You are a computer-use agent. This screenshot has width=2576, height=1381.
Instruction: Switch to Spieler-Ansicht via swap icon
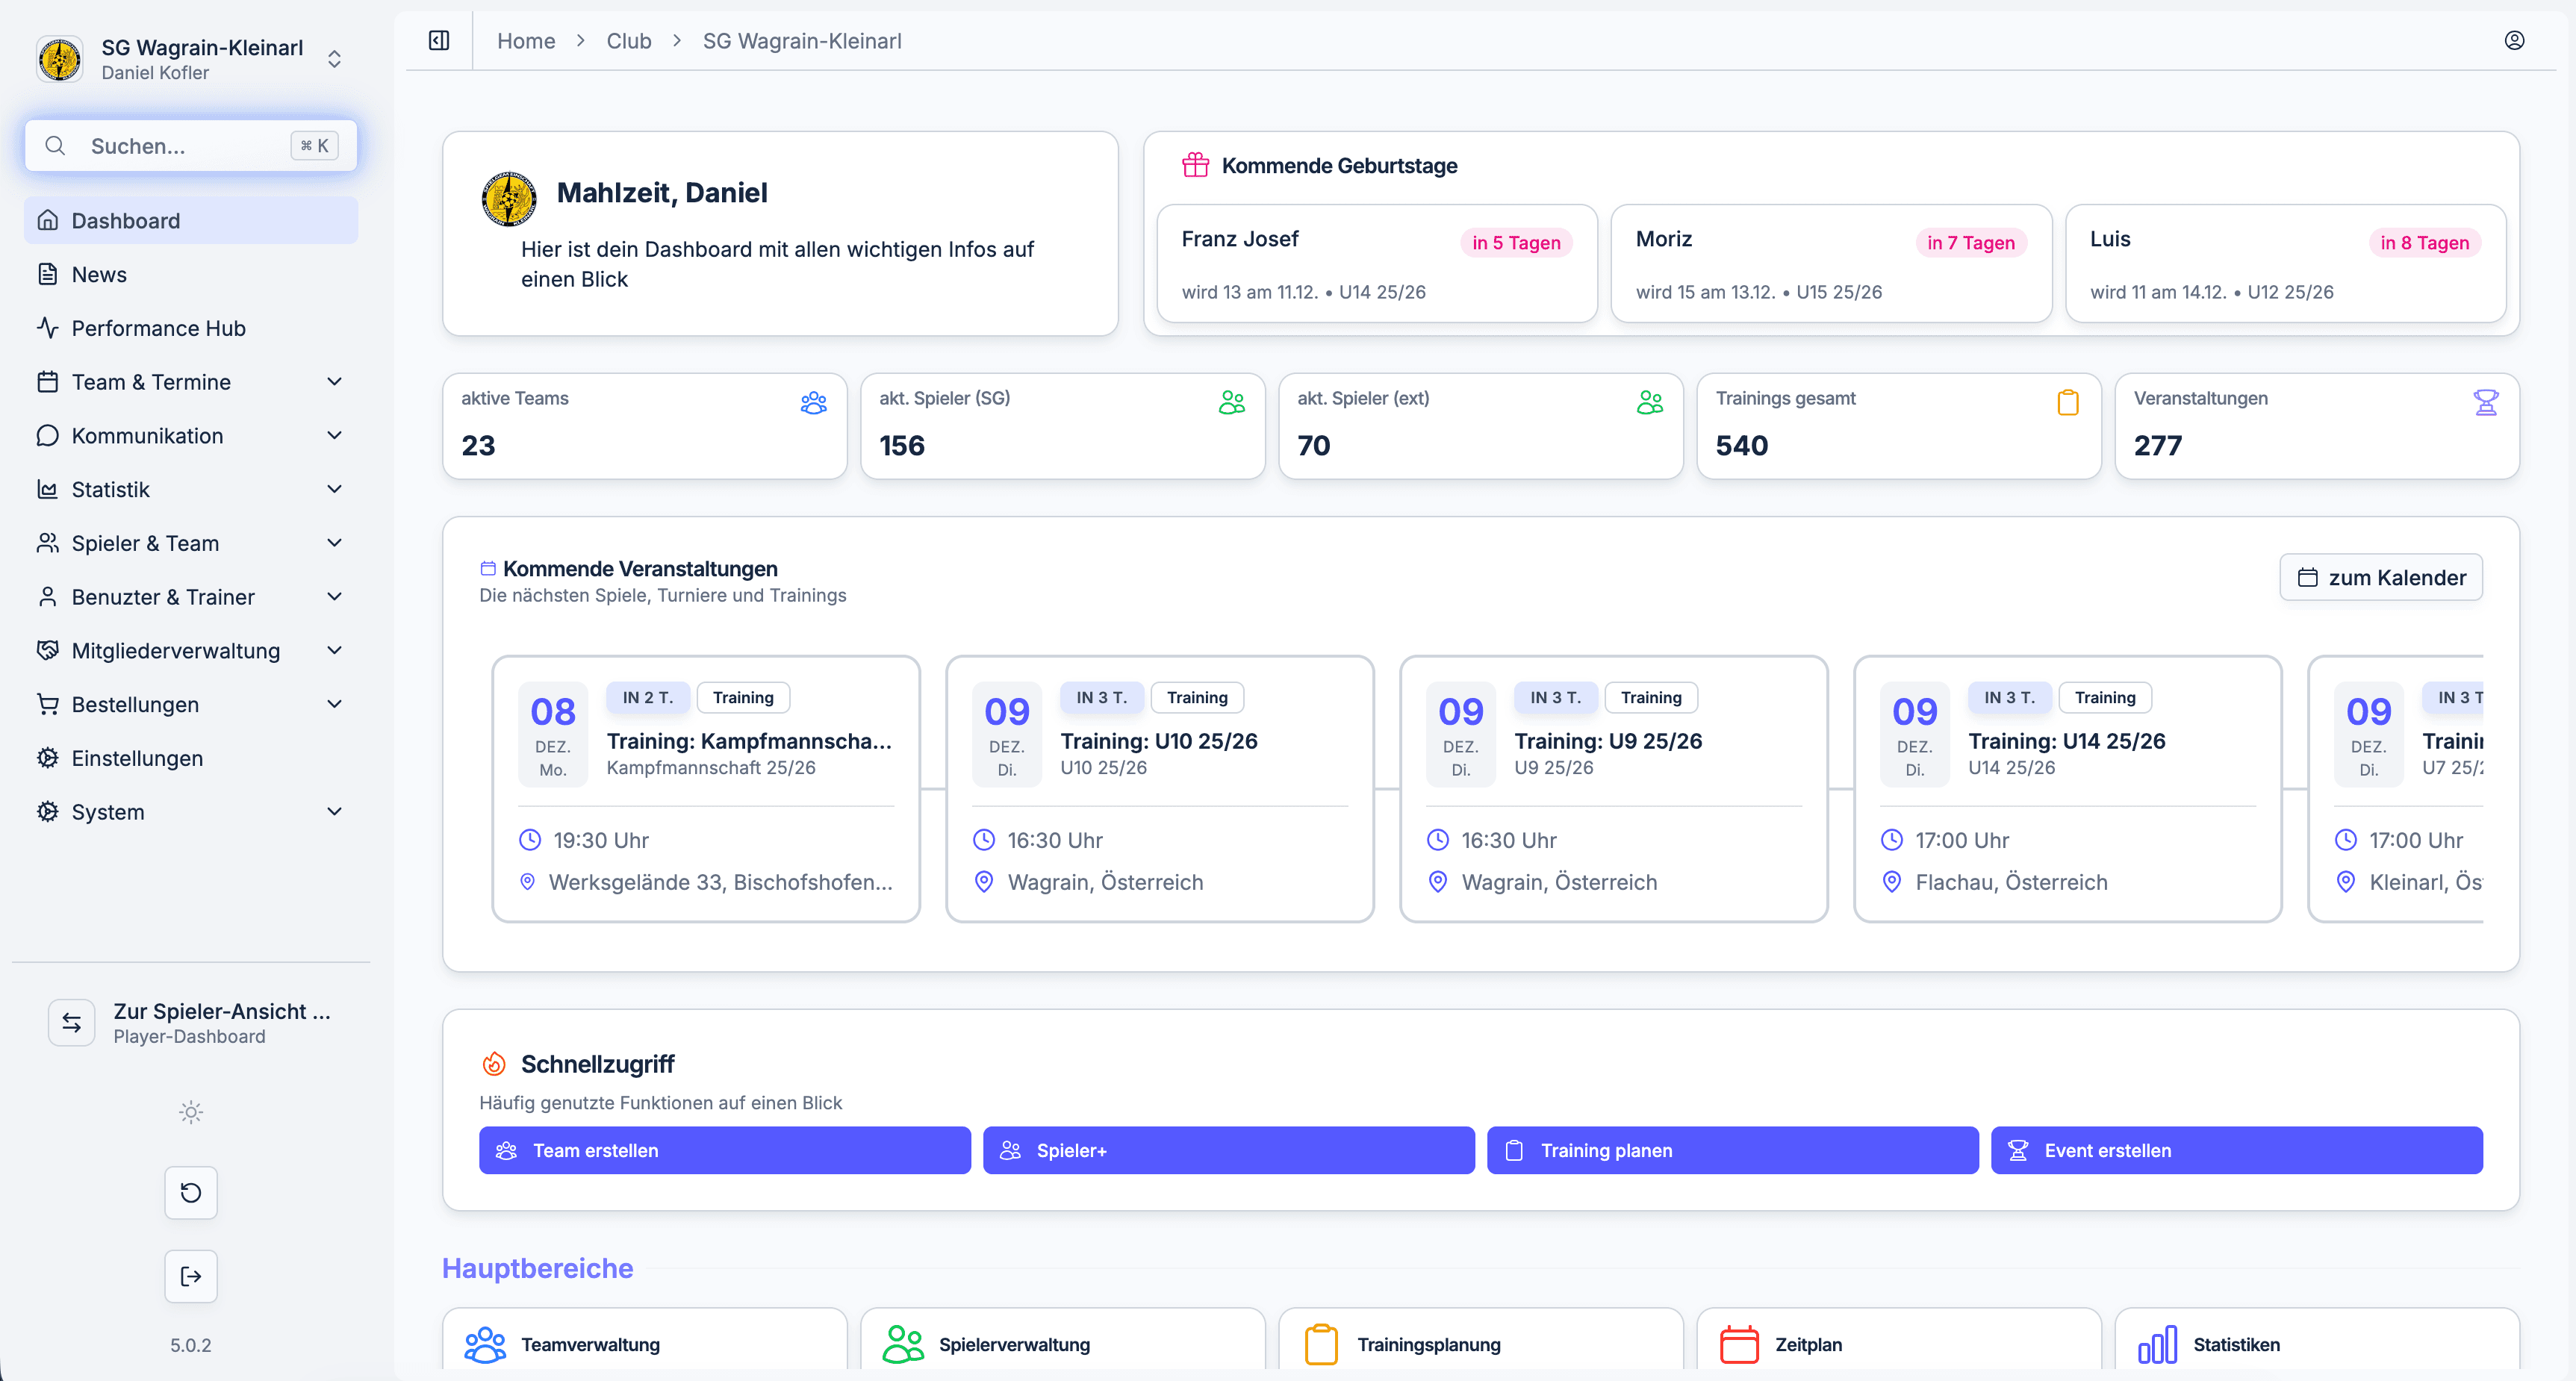72,1022
